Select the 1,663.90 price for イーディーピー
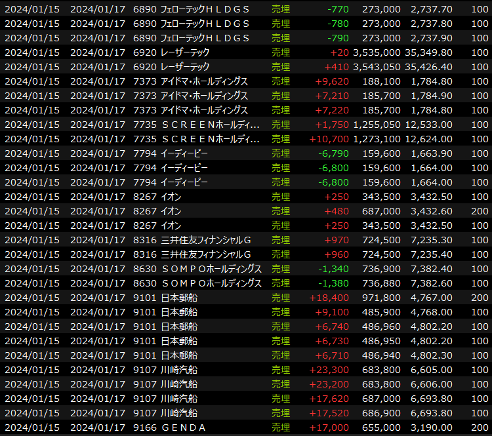492x436 pixels. (431, 153)
